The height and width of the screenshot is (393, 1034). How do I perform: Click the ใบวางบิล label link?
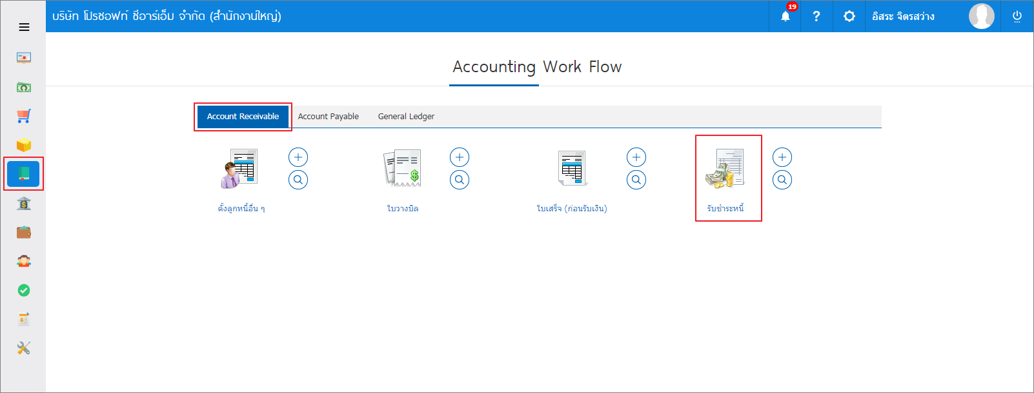point(403,208)
